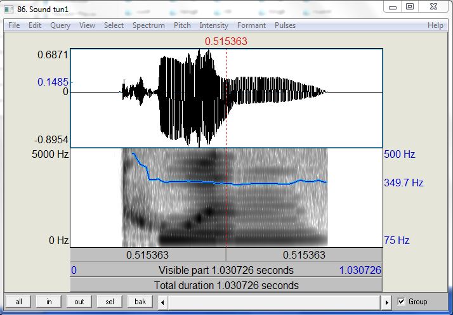Click the 'out' zoom button
Screen dimensions: 453x315
(79, 302)
